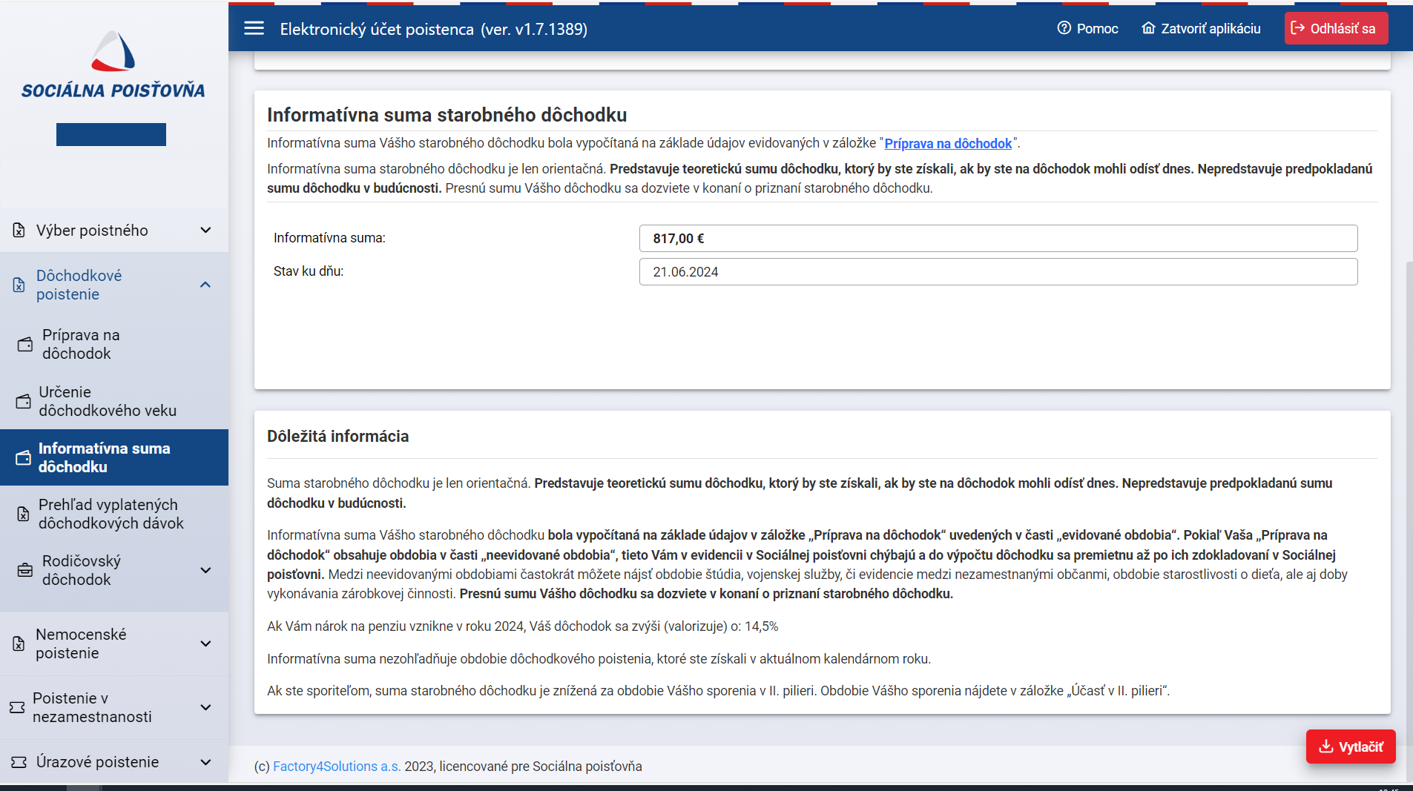The height and width of the screenshot is (791, 1413).
Task: Collapse the Dôchodkové poistenie section chevron
Action: 205,285
